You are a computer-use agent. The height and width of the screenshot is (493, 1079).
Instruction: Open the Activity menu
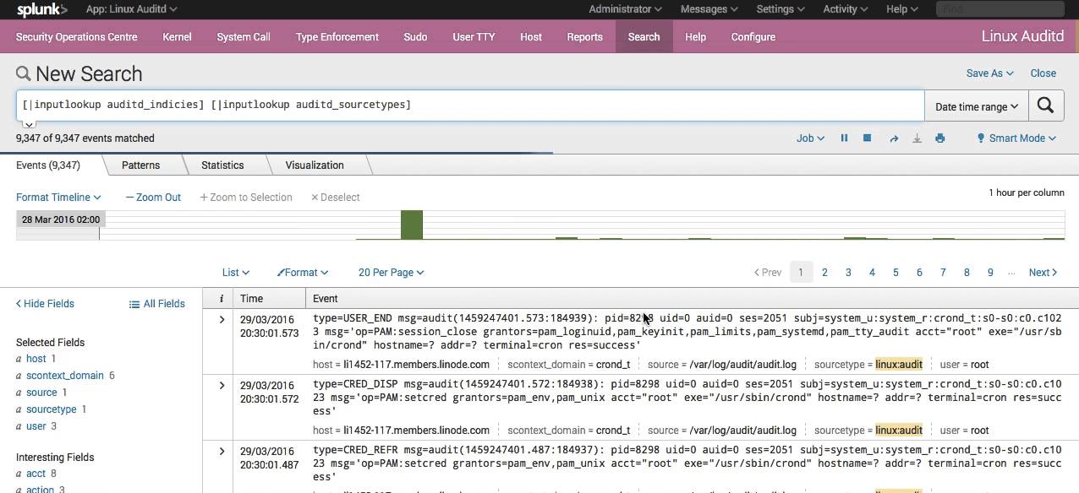click(x=845, y=9)
